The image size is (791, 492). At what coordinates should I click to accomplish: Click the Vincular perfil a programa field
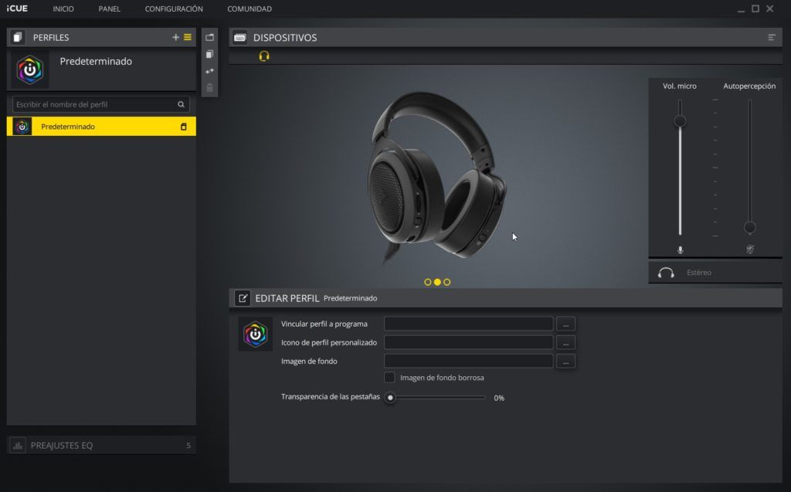469,324
